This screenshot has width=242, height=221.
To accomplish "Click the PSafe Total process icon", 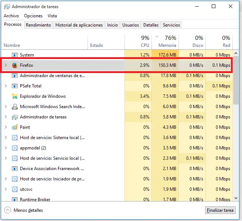I will [15, 86].
